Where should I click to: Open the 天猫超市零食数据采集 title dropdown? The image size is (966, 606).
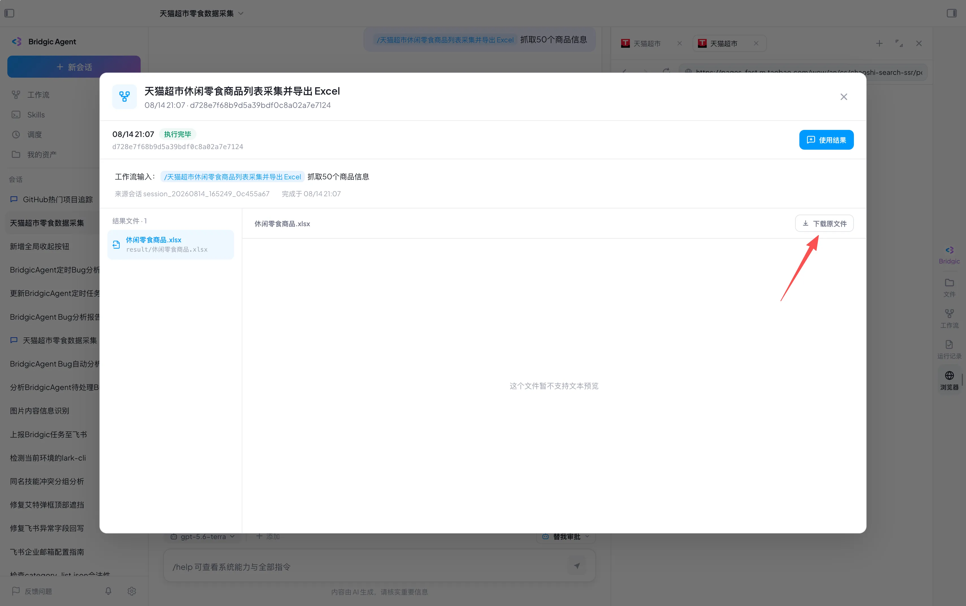(201, 13)
